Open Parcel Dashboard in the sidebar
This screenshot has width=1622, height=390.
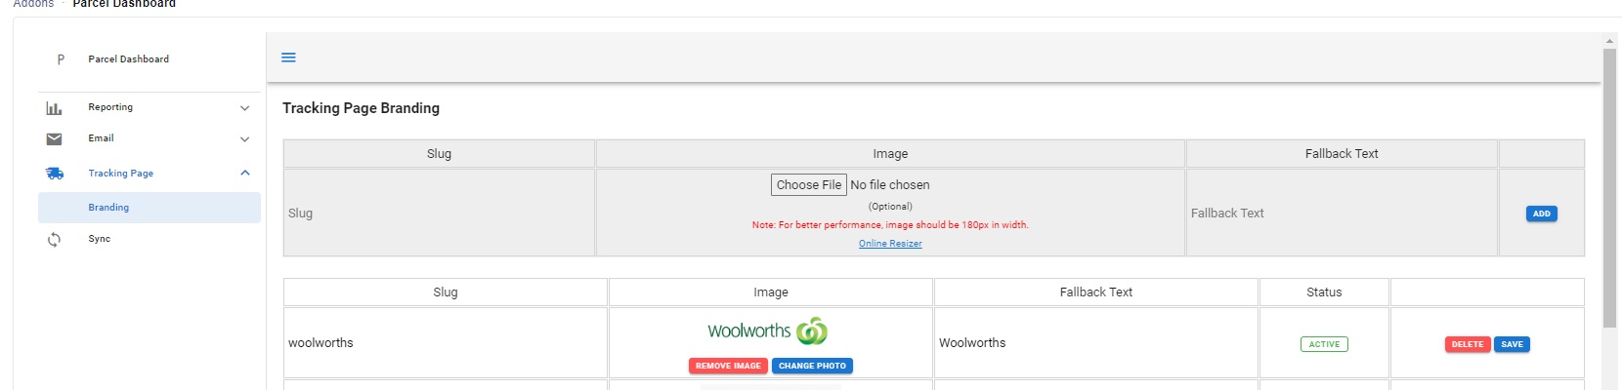pos(128,59)
